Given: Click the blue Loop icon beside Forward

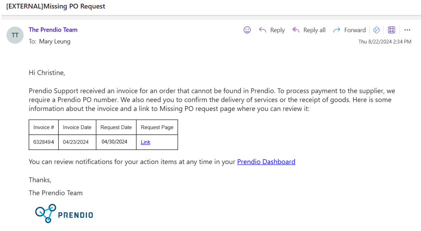Looking at the screenshot, I should click(x=376, y=30).
